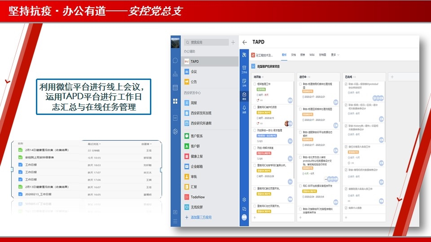Screen dimensions: 431x242
Task: Open the chat messages icon in blue sidebar
Action: click(x=175, y=61)
